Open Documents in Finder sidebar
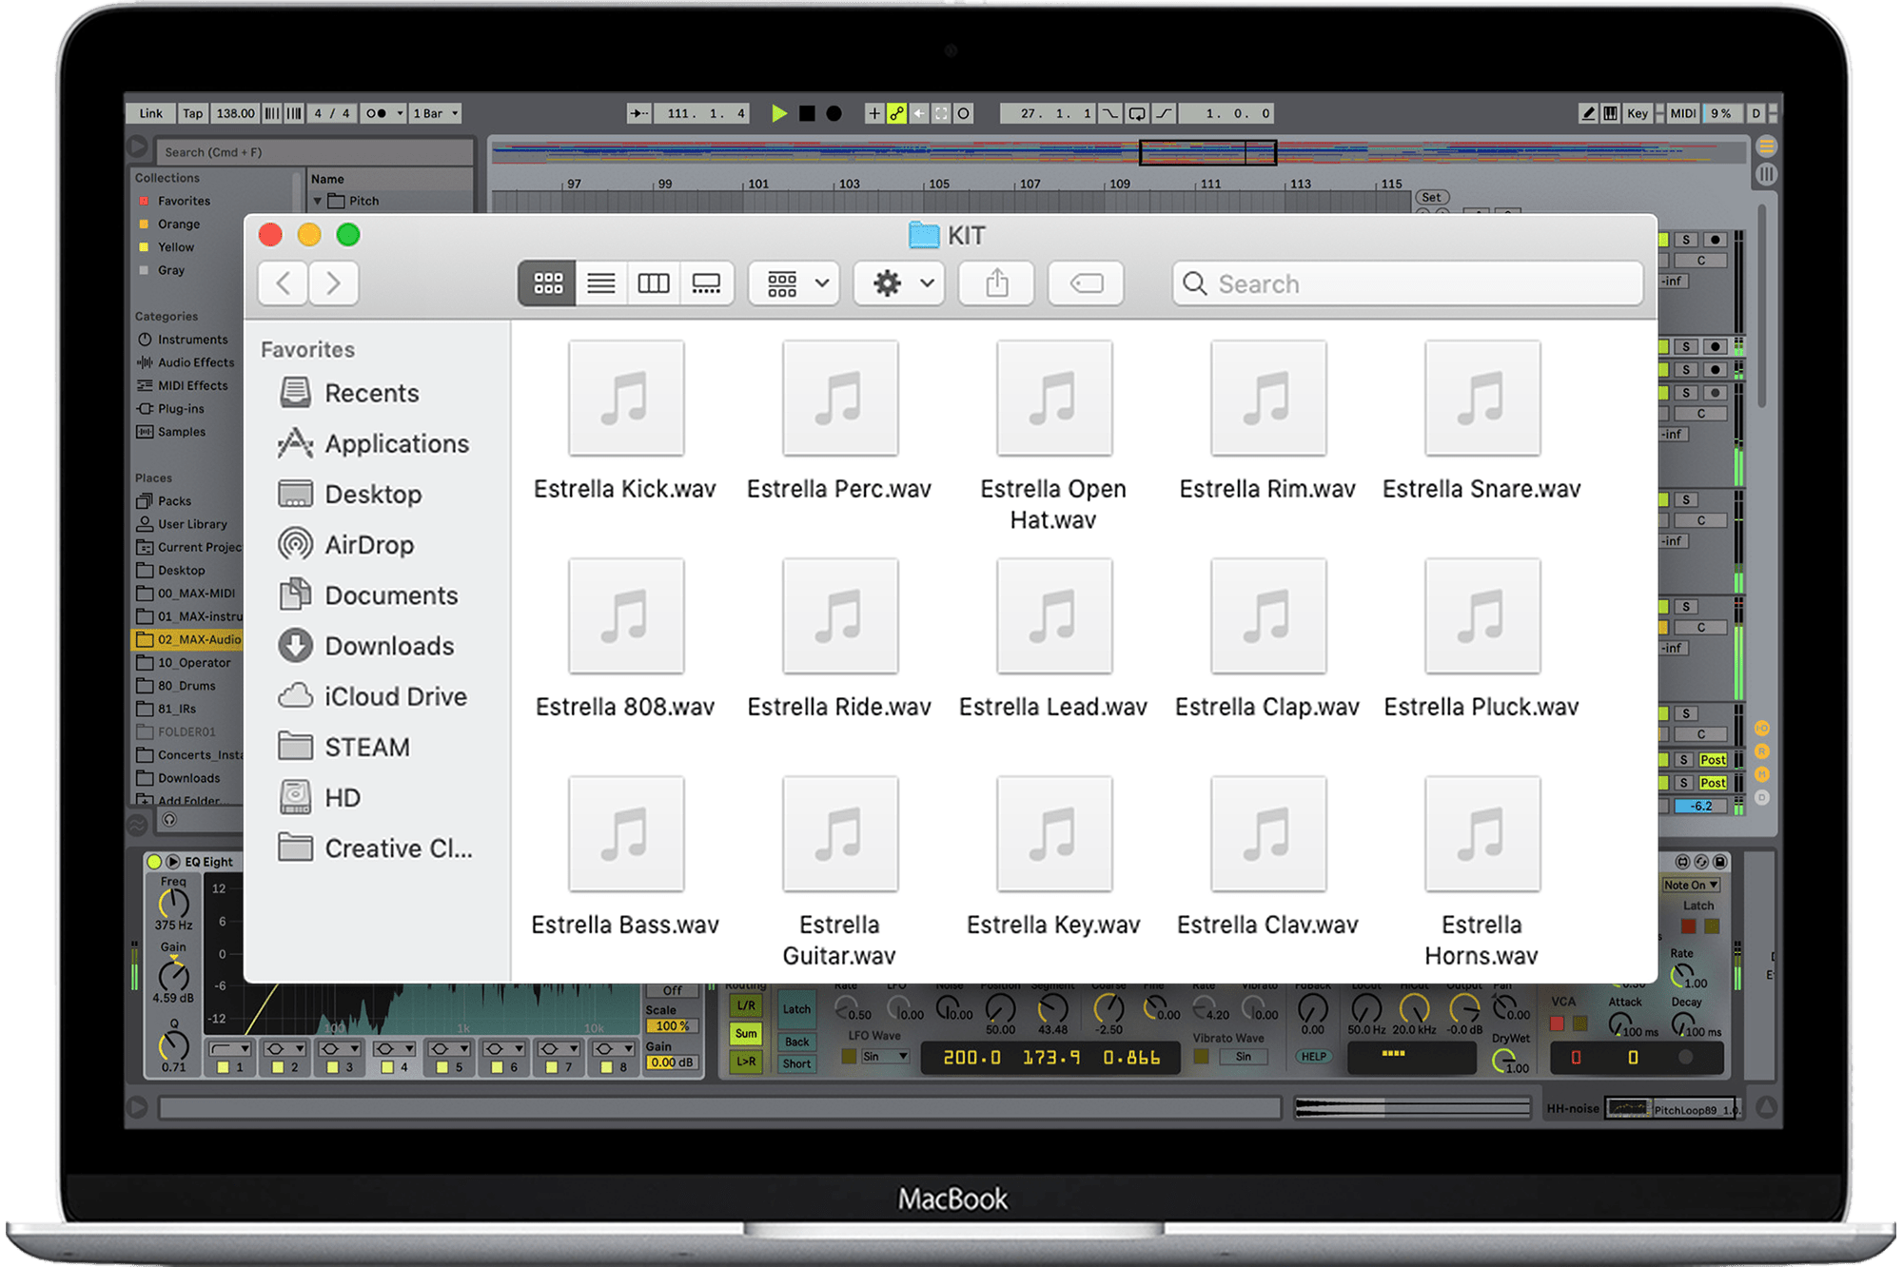Screen dimensions: 1903x1267 pyautogui.click(x=368, y=595)
